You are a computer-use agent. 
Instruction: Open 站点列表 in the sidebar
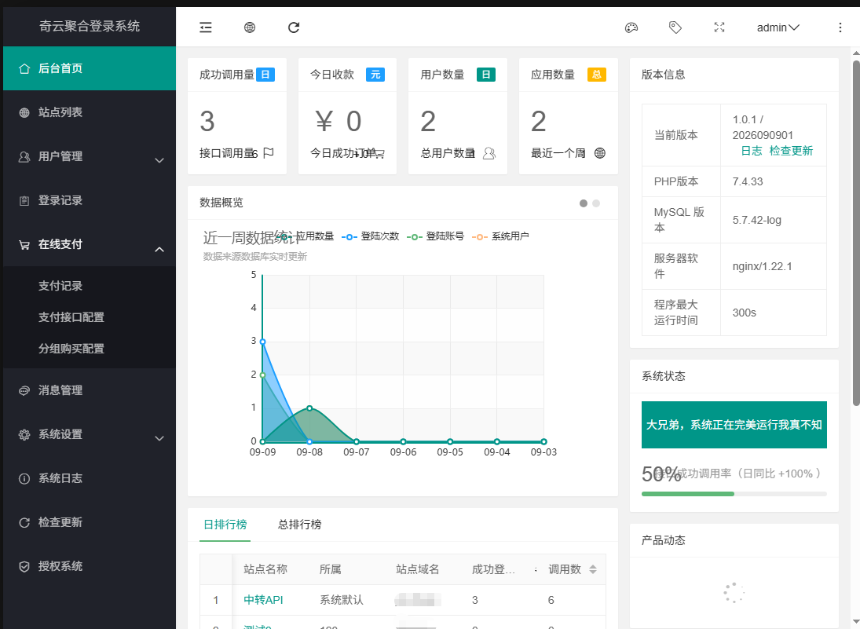coord(90,112)
